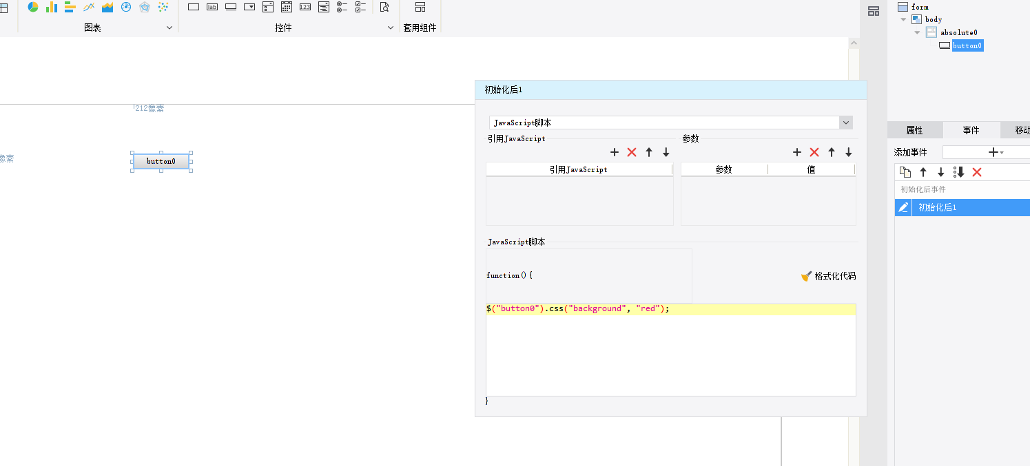Add a date calendar widget
Viewport: 1030px width, 466px height.
287,7
